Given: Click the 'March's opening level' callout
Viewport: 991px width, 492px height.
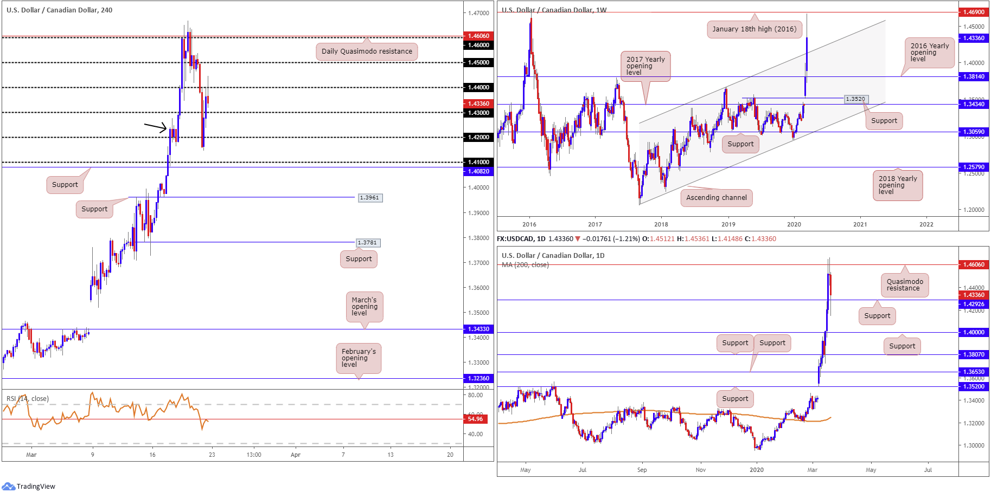Looking at the screenshot, I should [365, 307].
